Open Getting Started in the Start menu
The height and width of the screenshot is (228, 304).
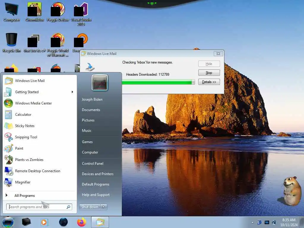pyautogui.click(x=40, y=92)
